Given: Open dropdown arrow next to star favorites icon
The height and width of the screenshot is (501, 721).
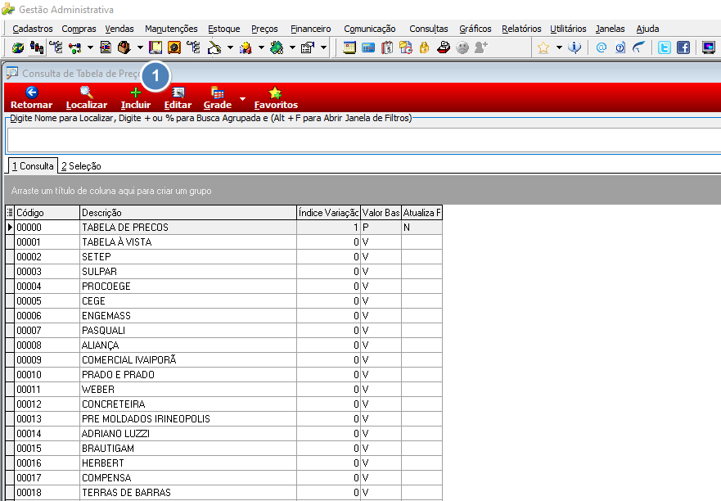Looking at the screenshot, I should pyautogui.click(x=559, y=47).
